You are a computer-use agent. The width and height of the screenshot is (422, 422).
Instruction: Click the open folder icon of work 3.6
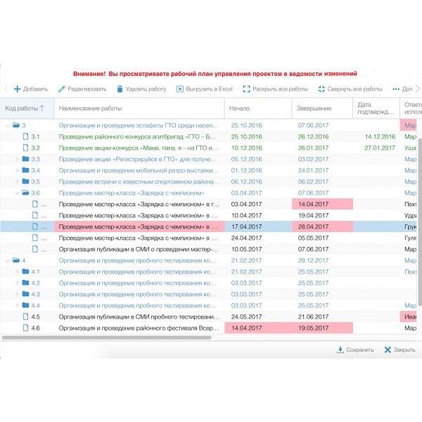click(25, 193)
